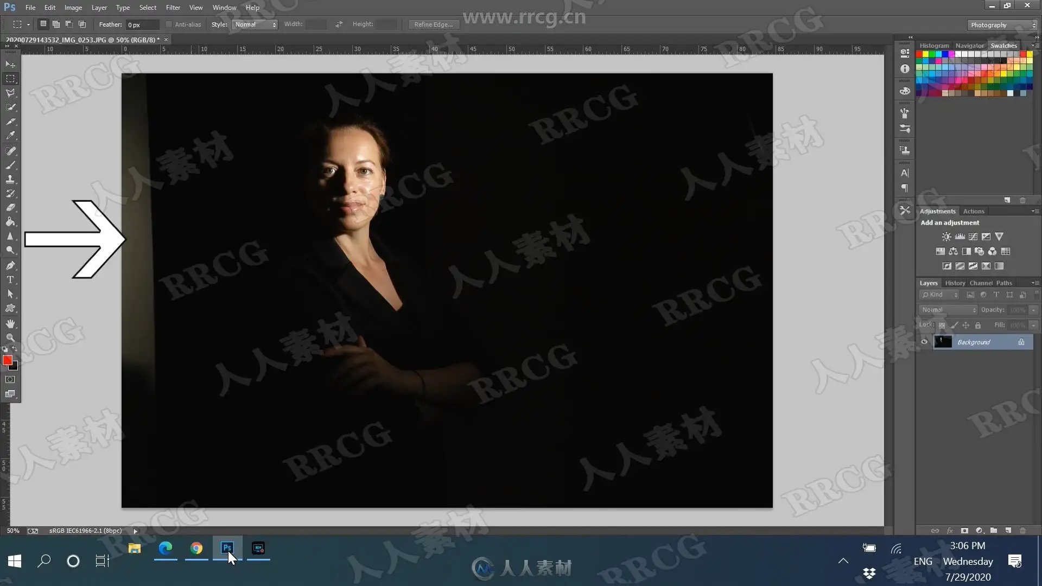Viewport: 1042px width, 586px height.
Task: Select the Zoom tool in toolbar
Action: click(x=10, y=337)
